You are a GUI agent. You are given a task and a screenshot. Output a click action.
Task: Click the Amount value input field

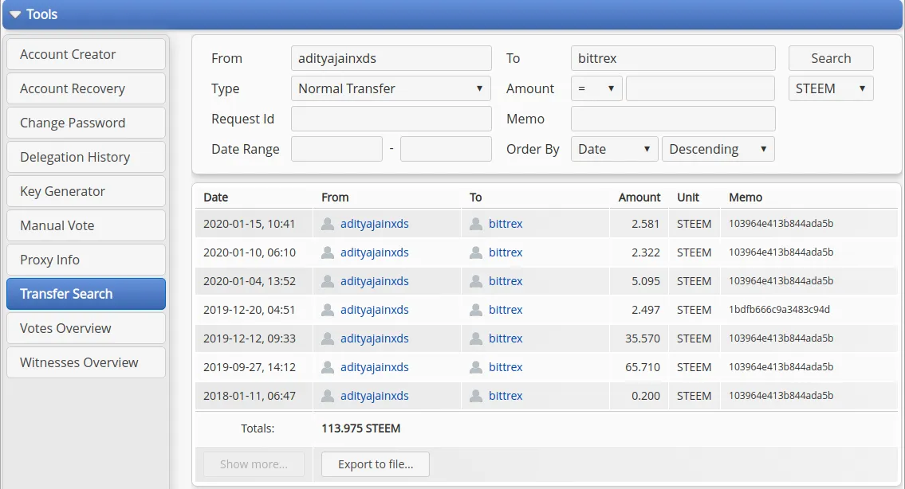[x=700, y=88]
